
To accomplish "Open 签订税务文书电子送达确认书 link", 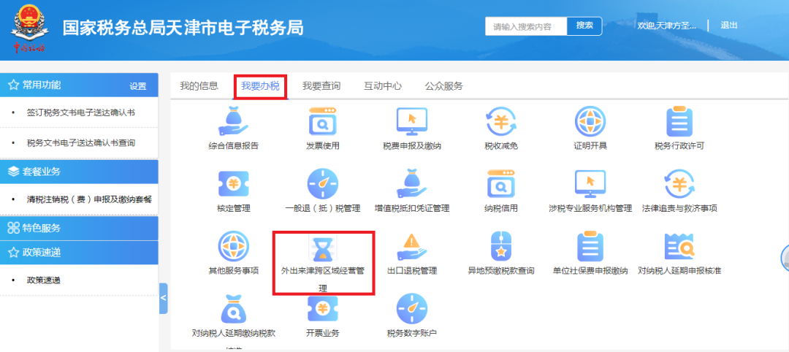I will 80,112.
